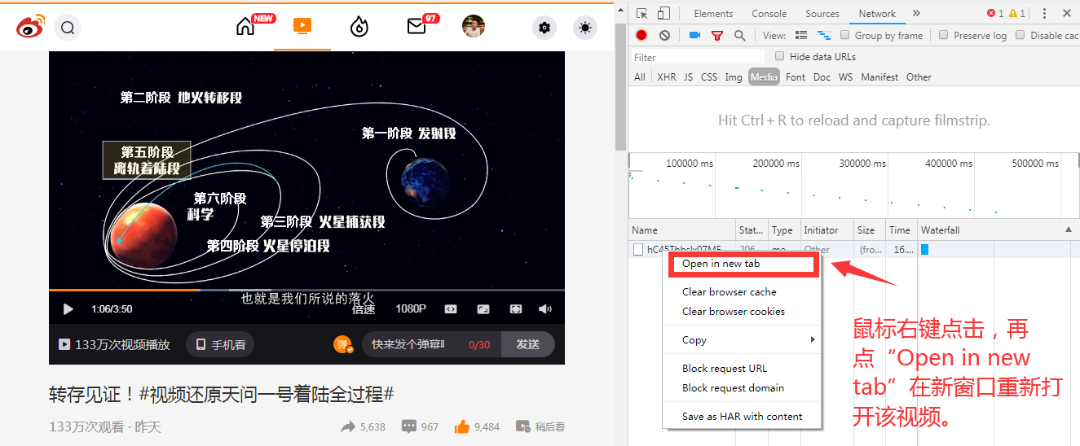This screenshot has width=1080, height=446.
Task: Expand more DevTools tabs chevron
Action: coord(916,14)
